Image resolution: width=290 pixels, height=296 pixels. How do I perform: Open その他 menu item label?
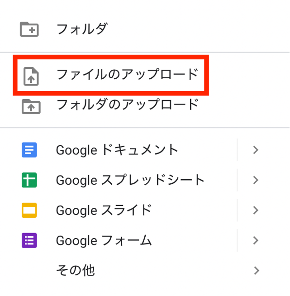(x=75, y=271)
